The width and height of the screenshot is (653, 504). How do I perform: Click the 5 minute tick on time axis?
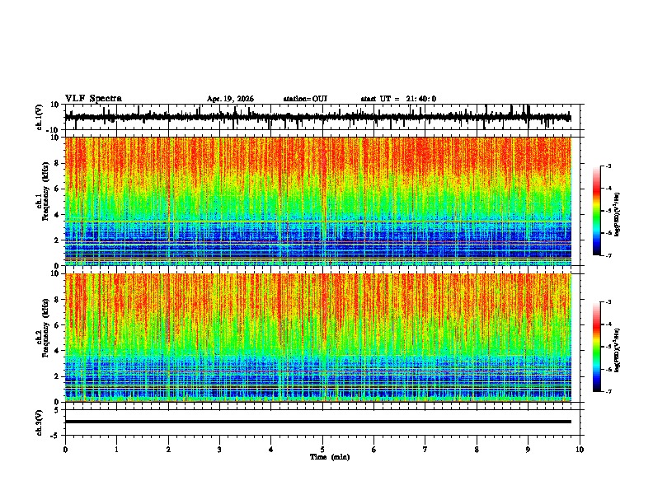tap(322, 450)
